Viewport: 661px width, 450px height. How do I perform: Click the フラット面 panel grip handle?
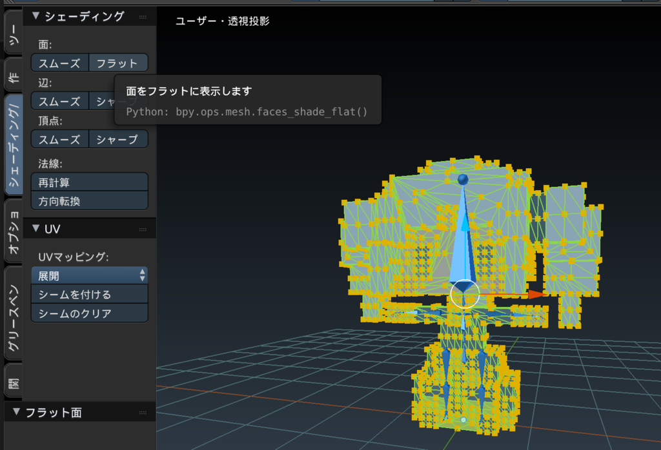point(143,413)
